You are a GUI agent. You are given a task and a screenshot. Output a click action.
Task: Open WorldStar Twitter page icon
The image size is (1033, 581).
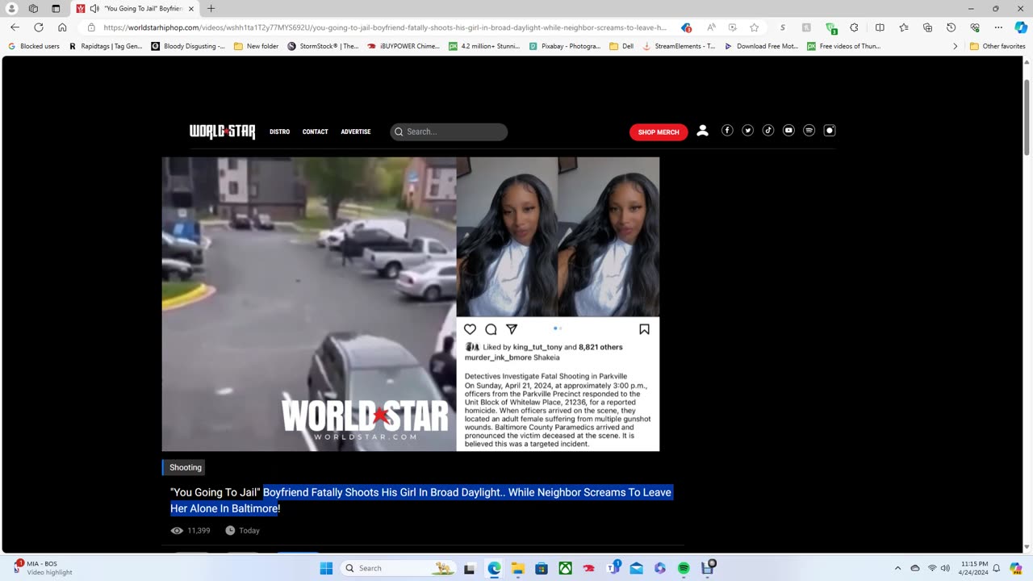pyautogui.click(x=747, y=131)
